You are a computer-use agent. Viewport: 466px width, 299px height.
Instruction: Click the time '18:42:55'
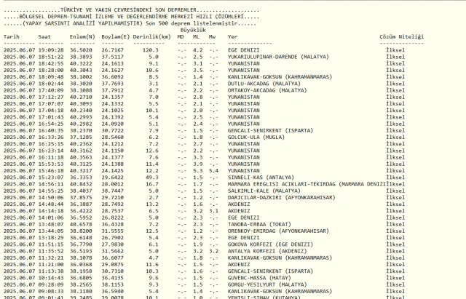51,63
